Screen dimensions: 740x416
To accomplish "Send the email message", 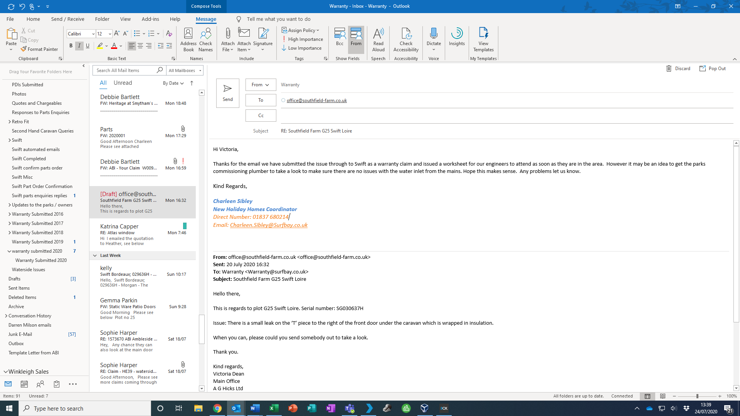I will tap(227, 93).
